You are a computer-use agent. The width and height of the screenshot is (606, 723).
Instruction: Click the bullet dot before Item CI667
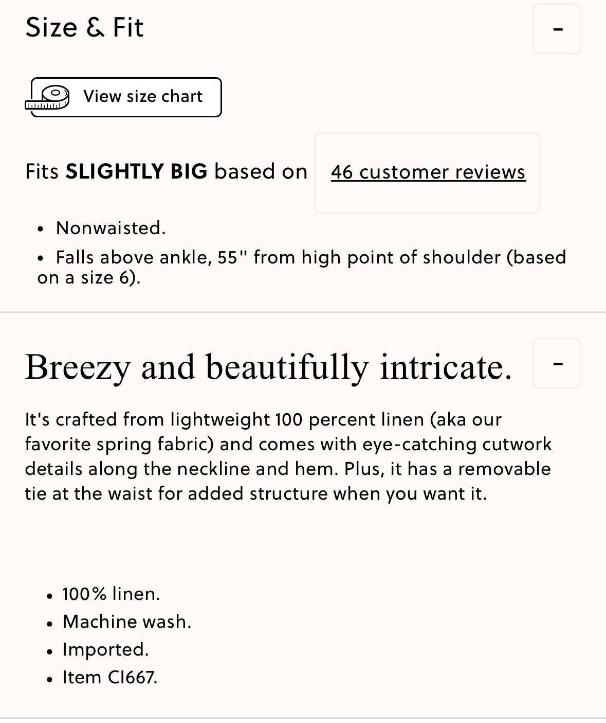pyautogui.click(x=50, y=680)
